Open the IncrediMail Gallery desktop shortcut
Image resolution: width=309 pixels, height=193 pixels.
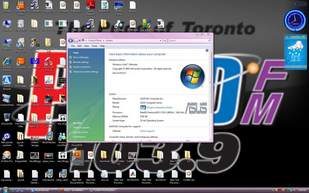(x=21, y=8)
